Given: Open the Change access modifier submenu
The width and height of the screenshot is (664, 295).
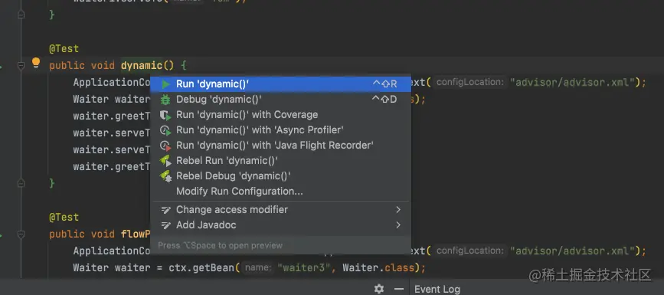Looking at the screenshot, I should [x=280, y=210].
